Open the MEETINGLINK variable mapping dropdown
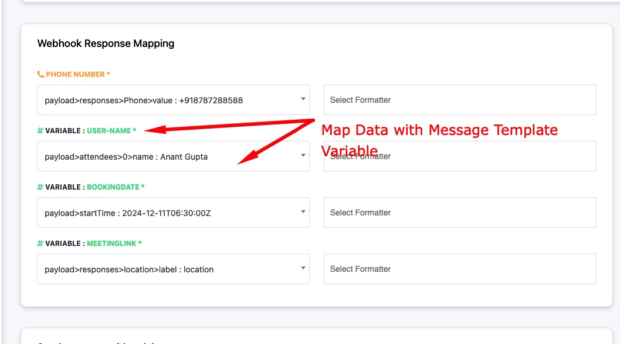Image resolution: width=620 pixels, height=344 pixels. point(173,269)
